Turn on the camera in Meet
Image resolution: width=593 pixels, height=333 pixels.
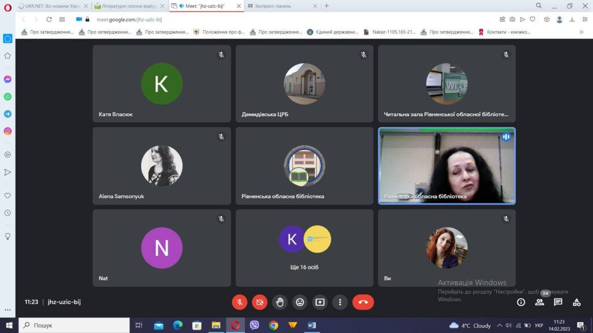[x=260, y=302]
